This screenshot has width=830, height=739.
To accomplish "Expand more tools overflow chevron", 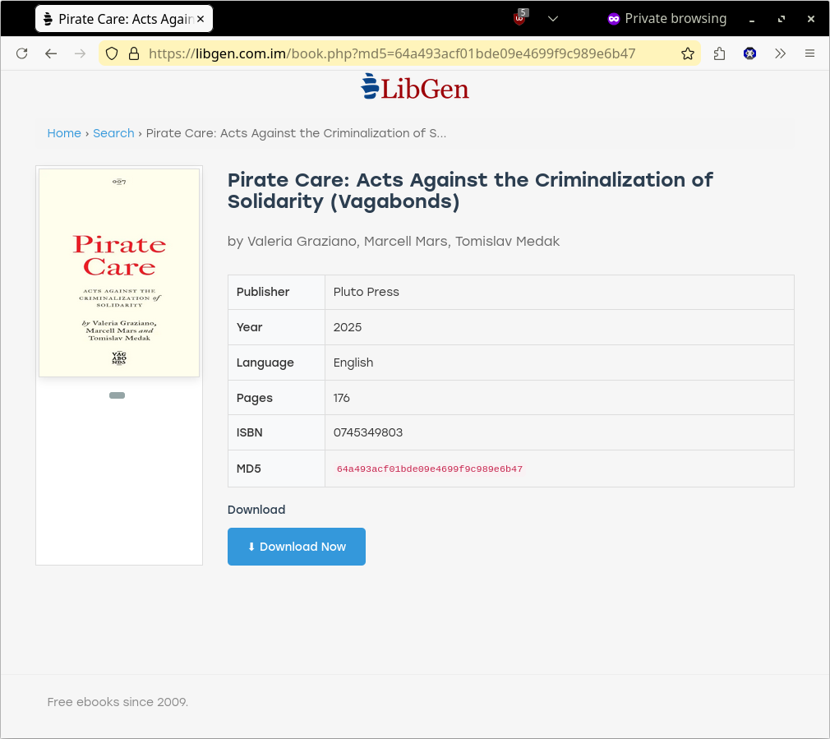I will point(780,53).
